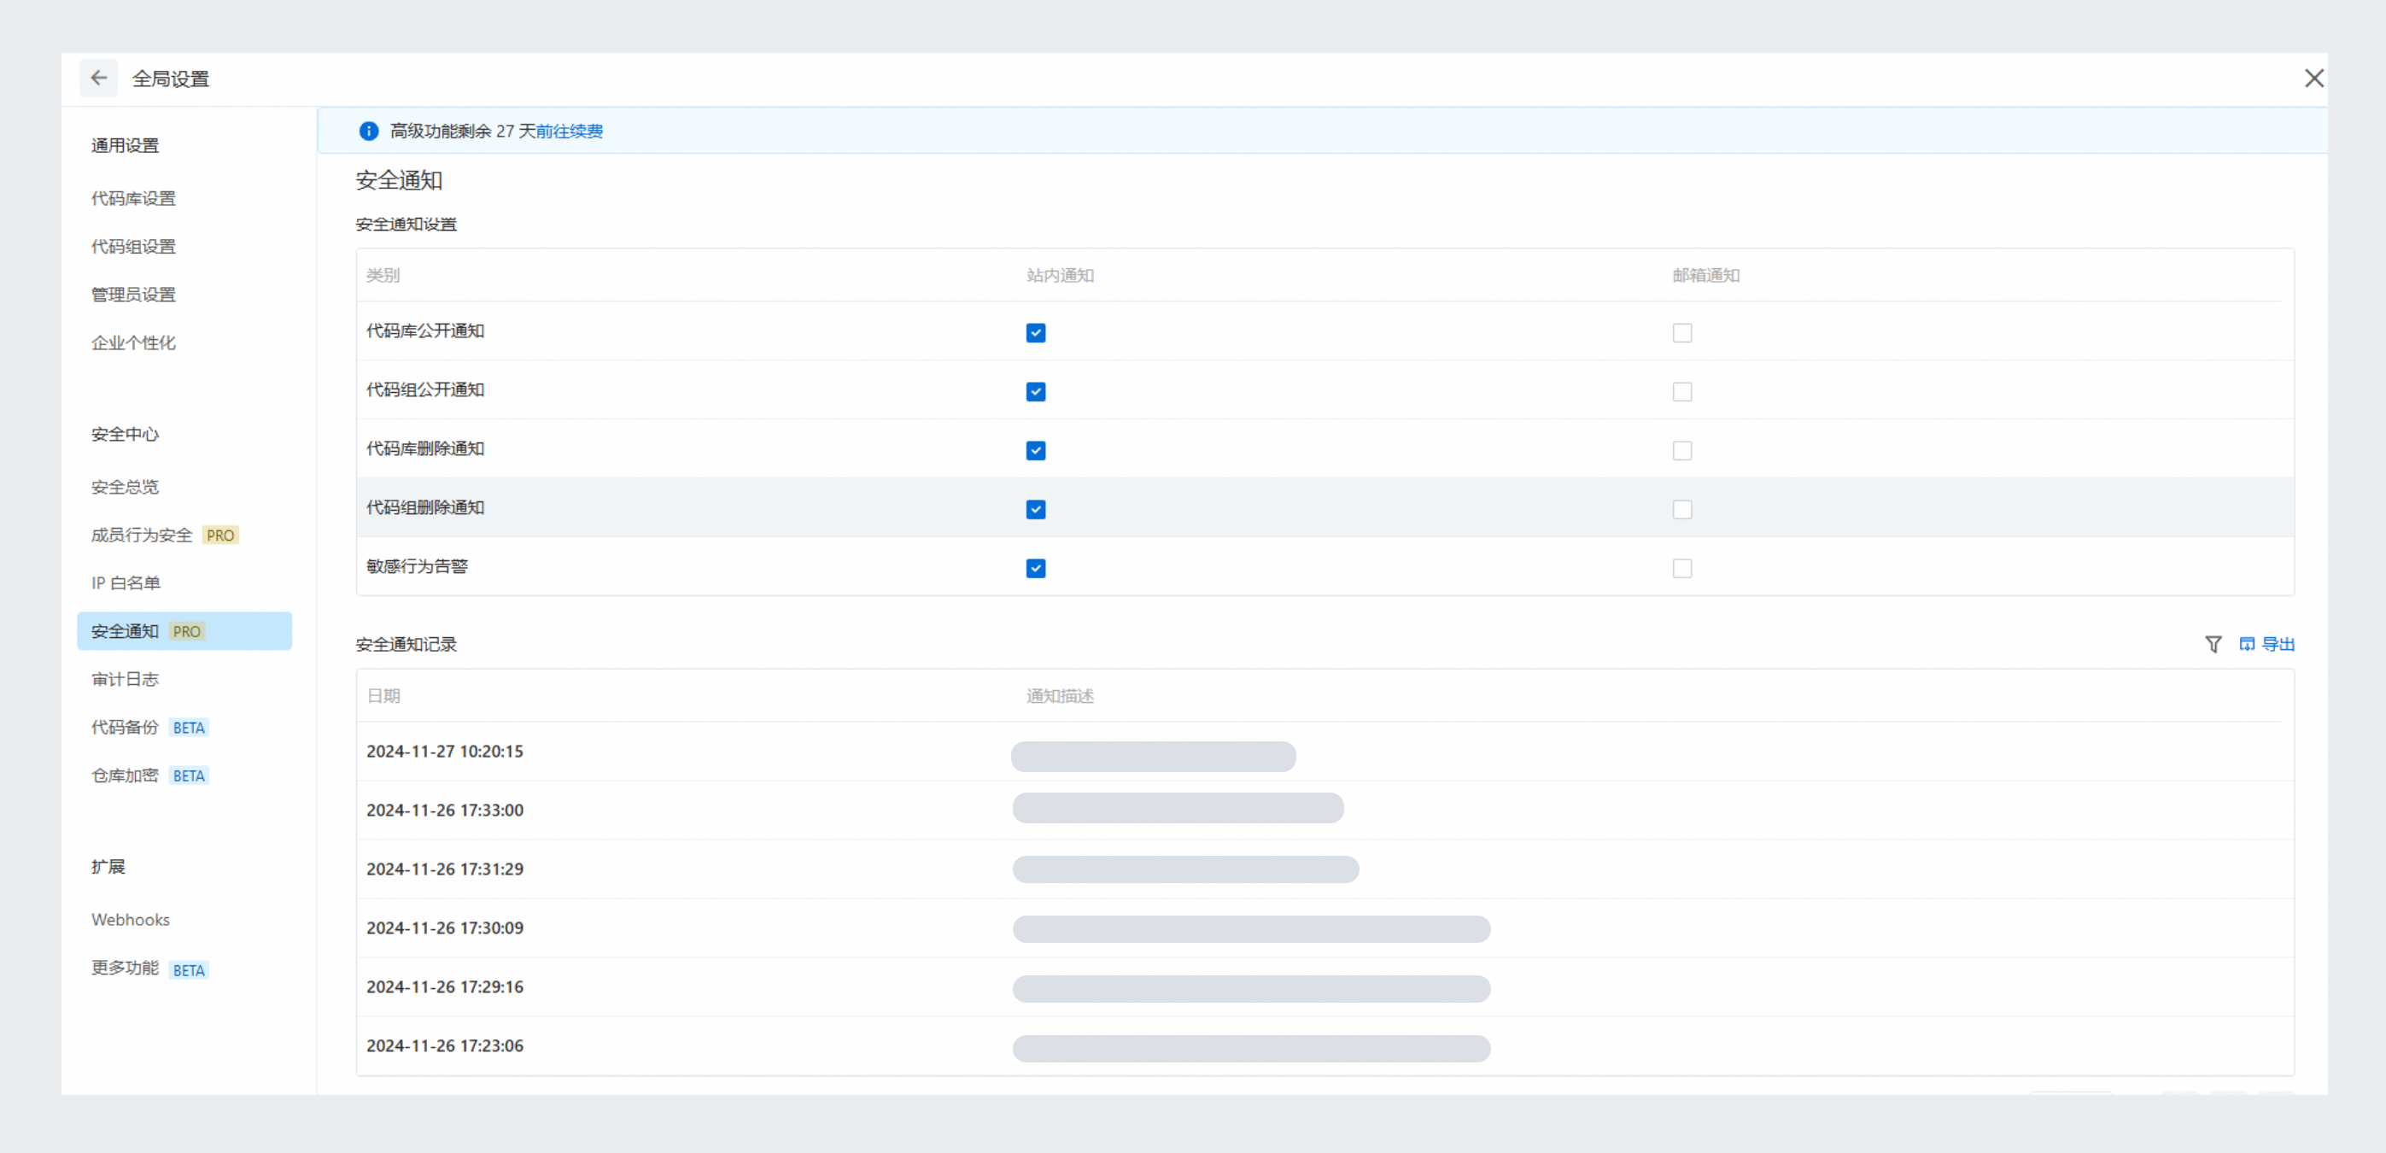Open 代码组设置 in the sidebar
The width and height of the screenshot is (2386, 1153).
pos(133,246)
